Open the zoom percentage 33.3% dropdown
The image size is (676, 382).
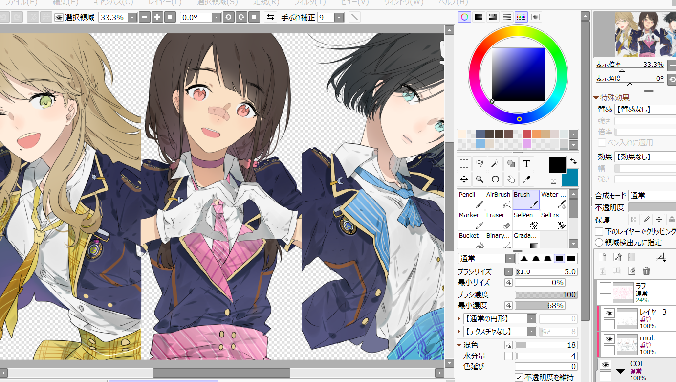tap(132, 17)
